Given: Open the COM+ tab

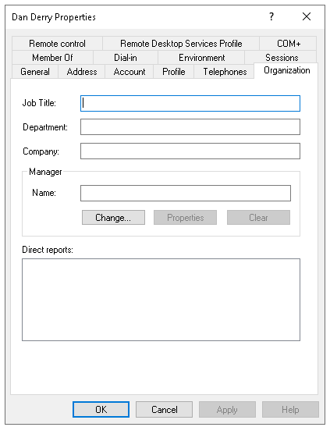Looking at the screenshot, I should tap(289, 44).
